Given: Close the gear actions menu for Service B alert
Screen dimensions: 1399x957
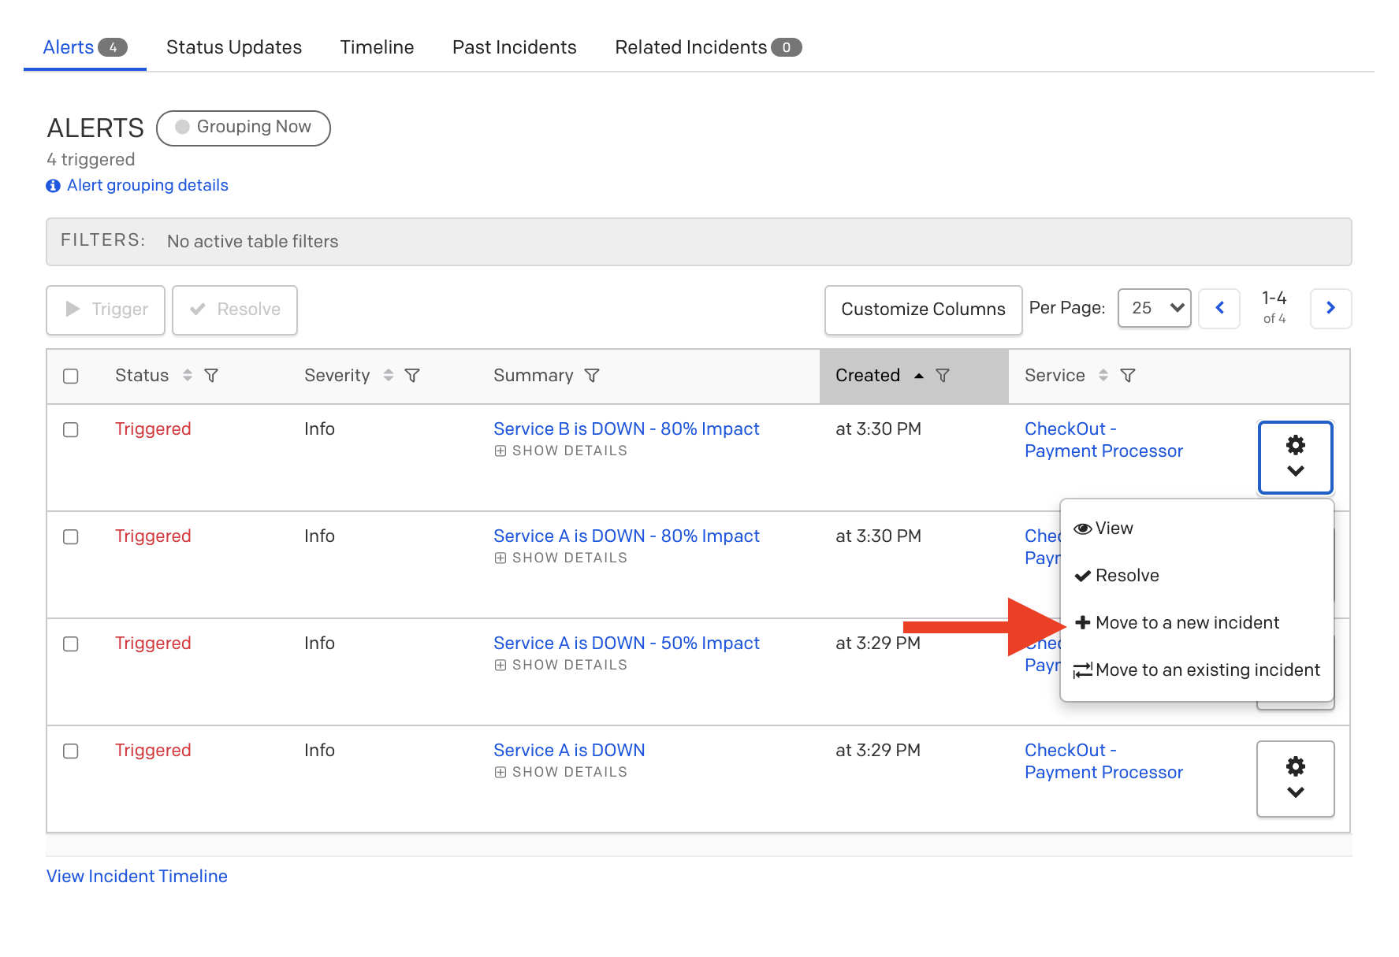Looking at the screenshot, I should pyautogui.click(x=1296, y=458).
